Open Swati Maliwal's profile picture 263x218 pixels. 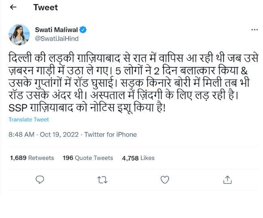[19, 34]
